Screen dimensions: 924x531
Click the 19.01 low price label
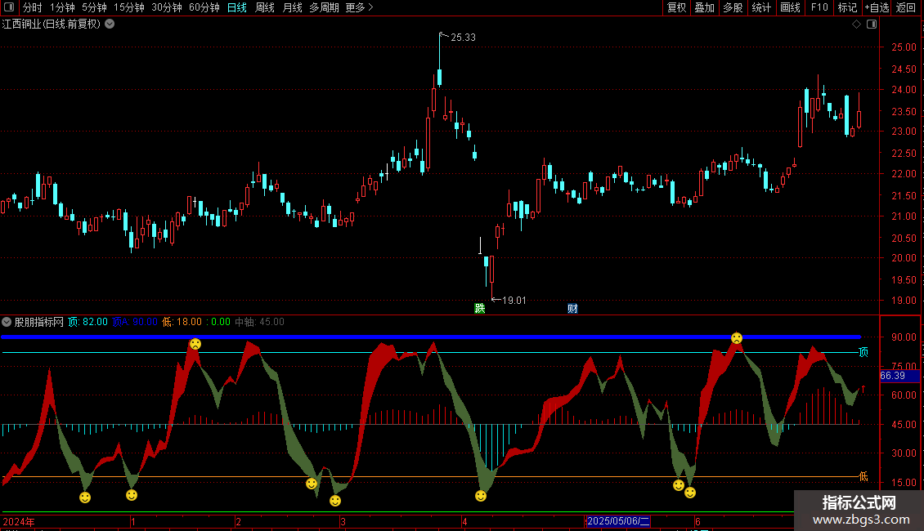click(x=514, y=301)
